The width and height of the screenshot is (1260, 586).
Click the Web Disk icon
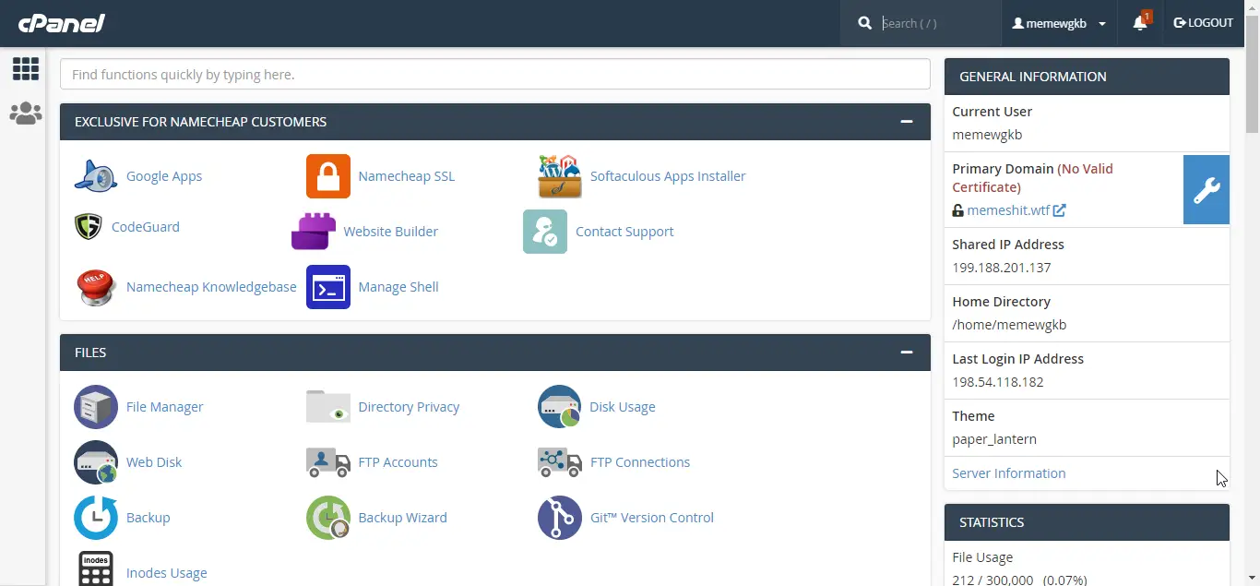(96, 462)
